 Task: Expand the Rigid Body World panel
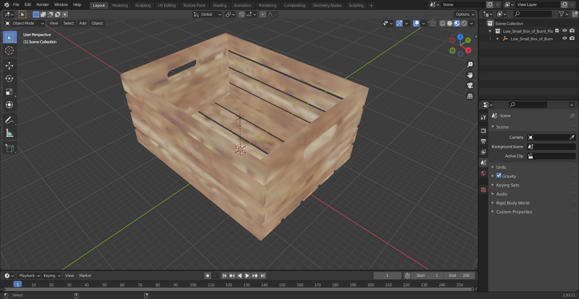512,203
